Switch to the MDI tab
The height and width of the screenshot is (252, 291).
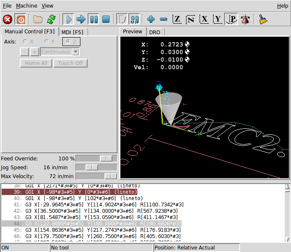click(73, 32)
